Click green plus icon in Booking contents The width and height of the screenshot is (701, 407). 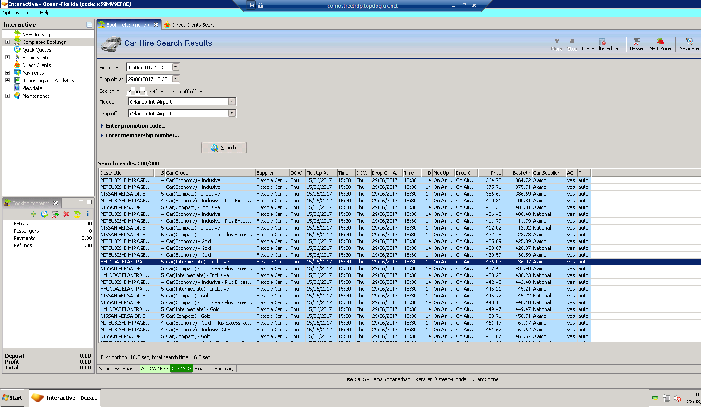pos(34,214)
